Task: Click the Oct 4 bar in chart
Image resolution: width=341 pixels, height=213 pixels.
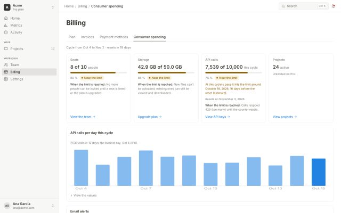Action: tap(81, 168)
